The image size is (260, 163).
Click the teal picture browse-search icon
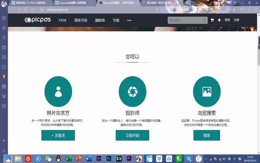[207, 92]
